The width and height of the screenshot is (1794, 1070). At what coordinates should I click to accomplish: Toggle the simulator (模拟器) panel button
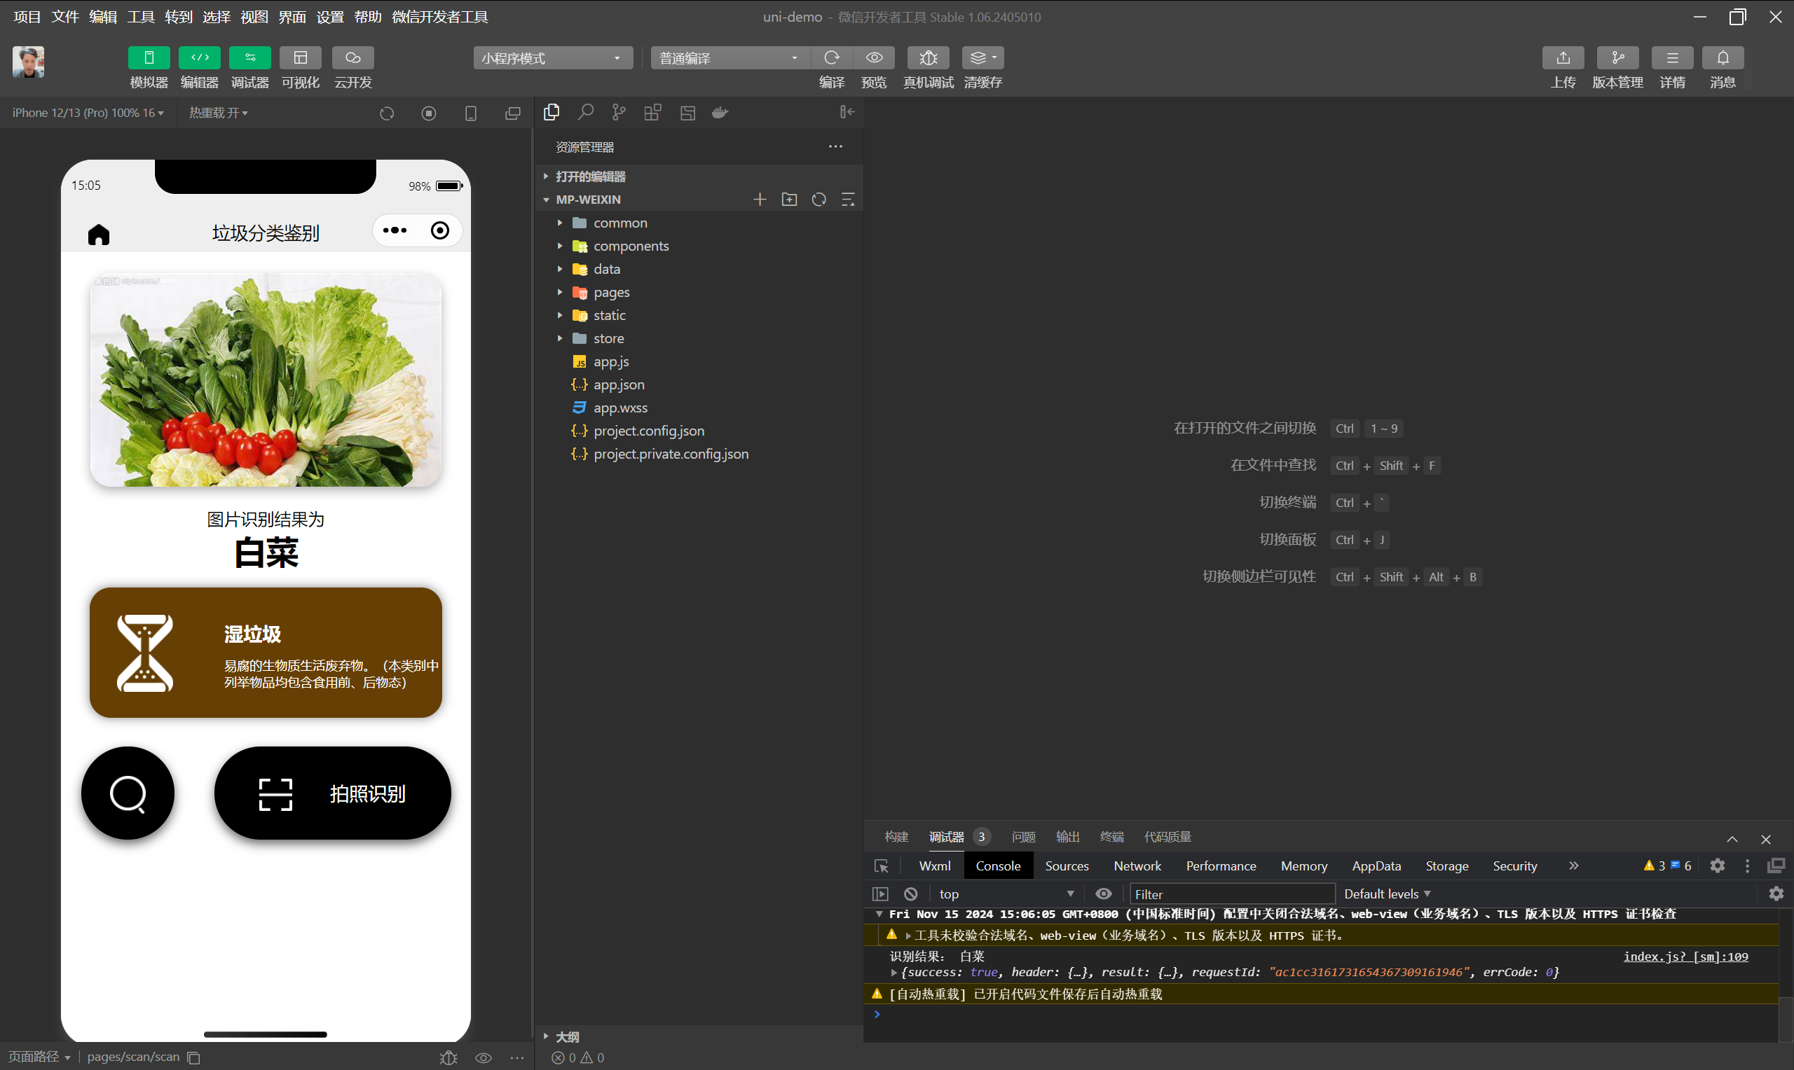point(149,57)
